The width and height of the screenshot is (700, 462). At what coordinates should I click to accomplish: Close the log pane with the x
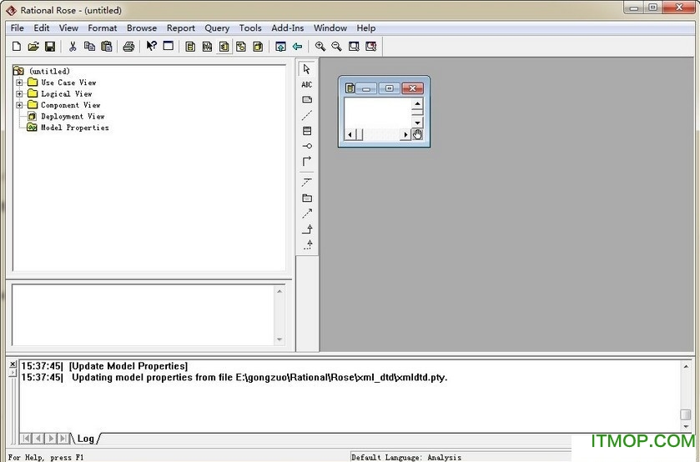(x=13, y=364)
